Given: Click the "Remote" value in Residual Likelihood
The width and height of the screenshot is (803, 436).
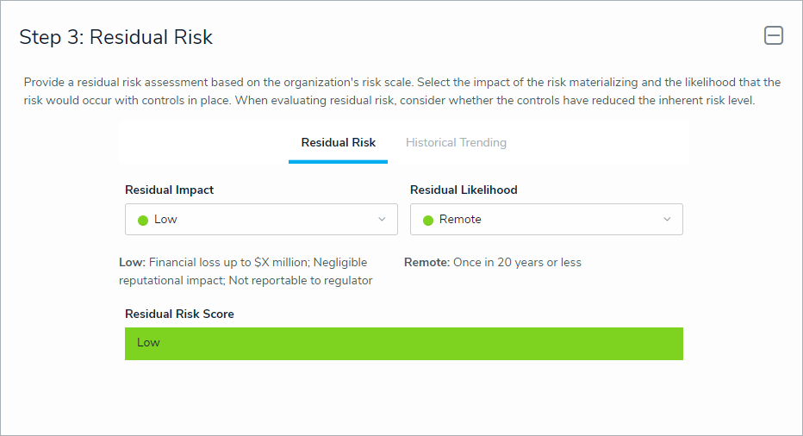Looking at the screenshot, I should point(460,220).
